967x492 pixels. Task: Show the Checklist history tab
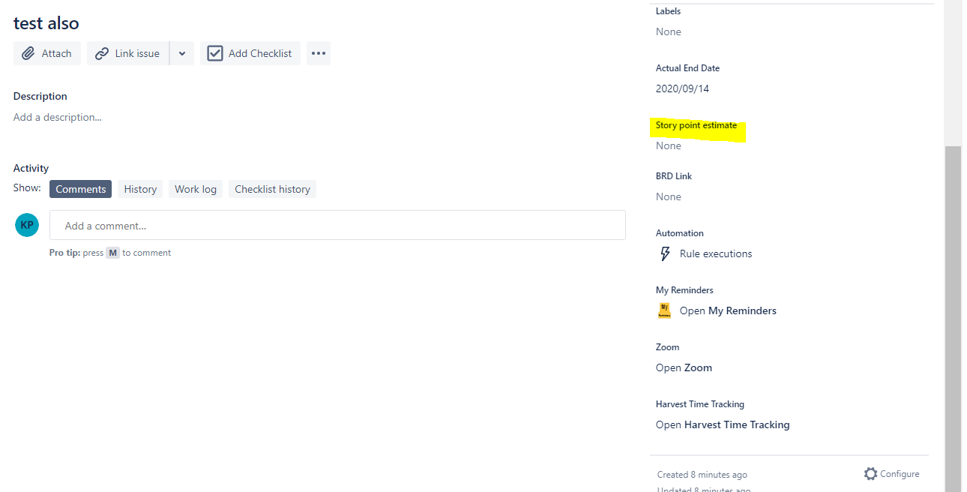pyautogui.click(x=272, y=189)
